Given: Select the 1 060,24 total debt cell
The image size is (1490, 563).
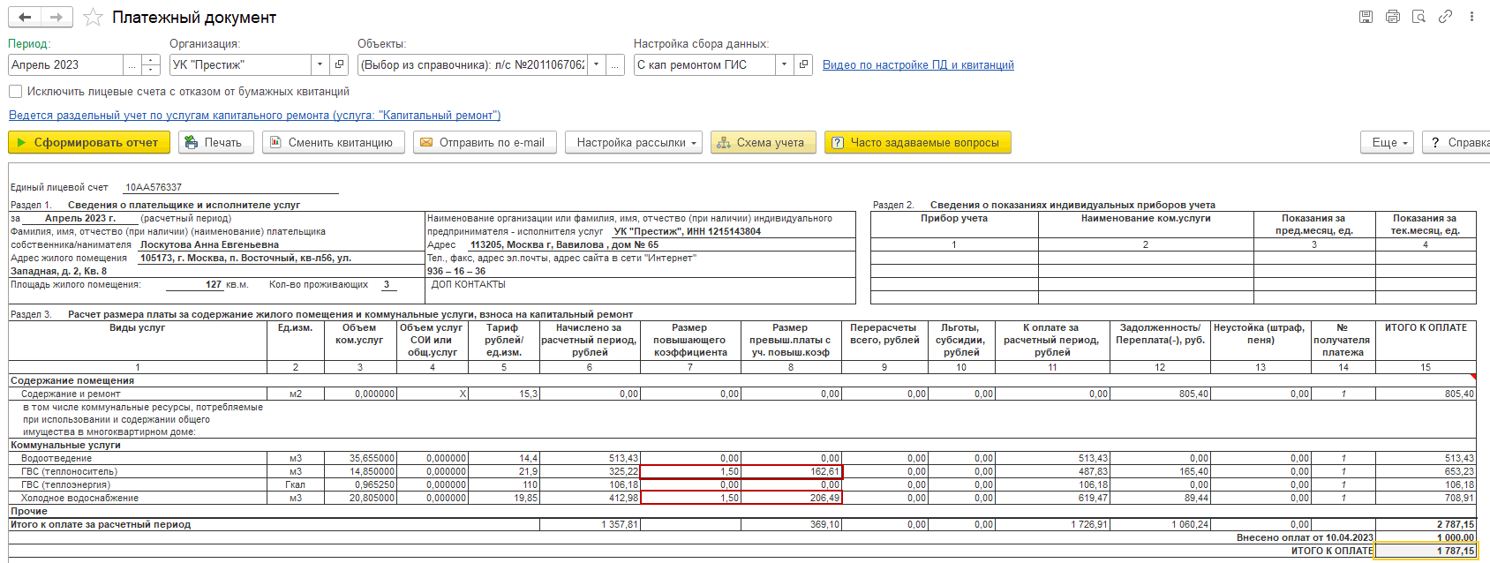Looking at the screenshot, I should 1160,524.
